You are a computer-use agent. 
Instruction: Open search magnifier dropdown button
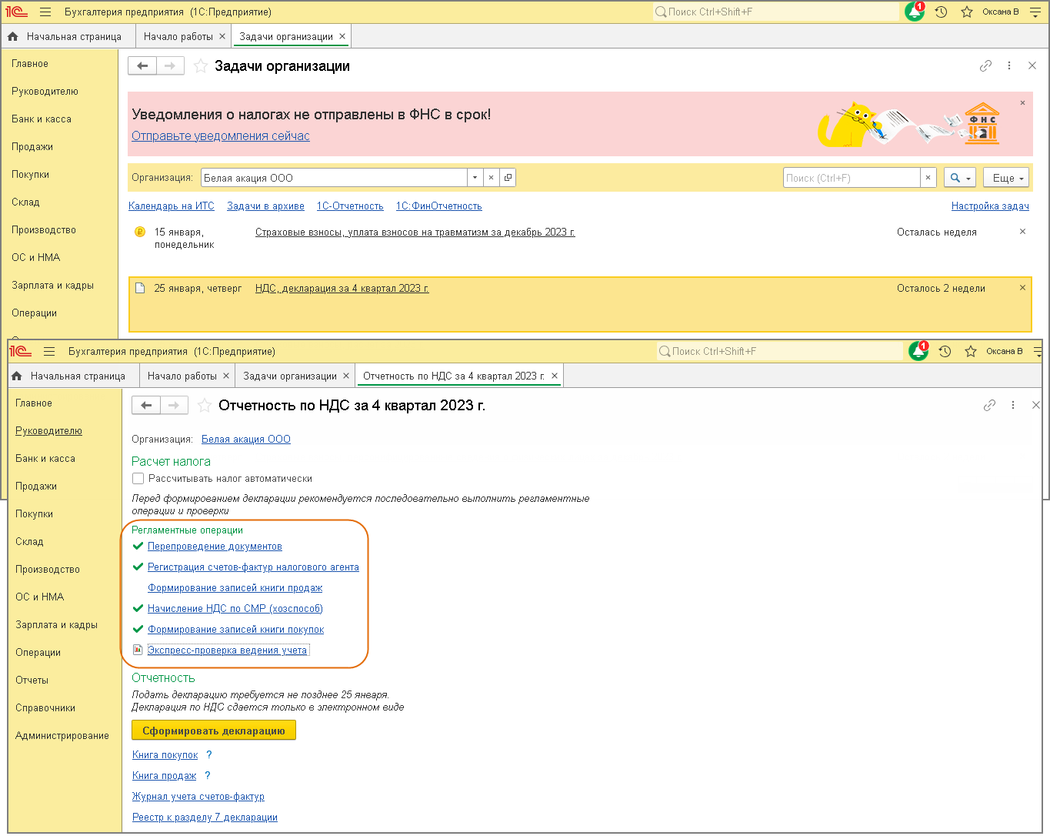point(959,178)
